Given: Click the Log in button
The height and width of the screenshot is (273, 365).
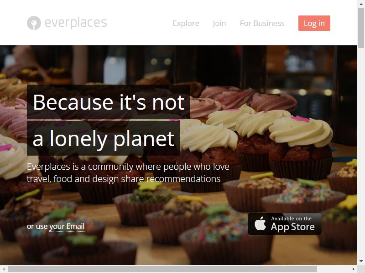Looking at the screenshot, I should (314, 23).
